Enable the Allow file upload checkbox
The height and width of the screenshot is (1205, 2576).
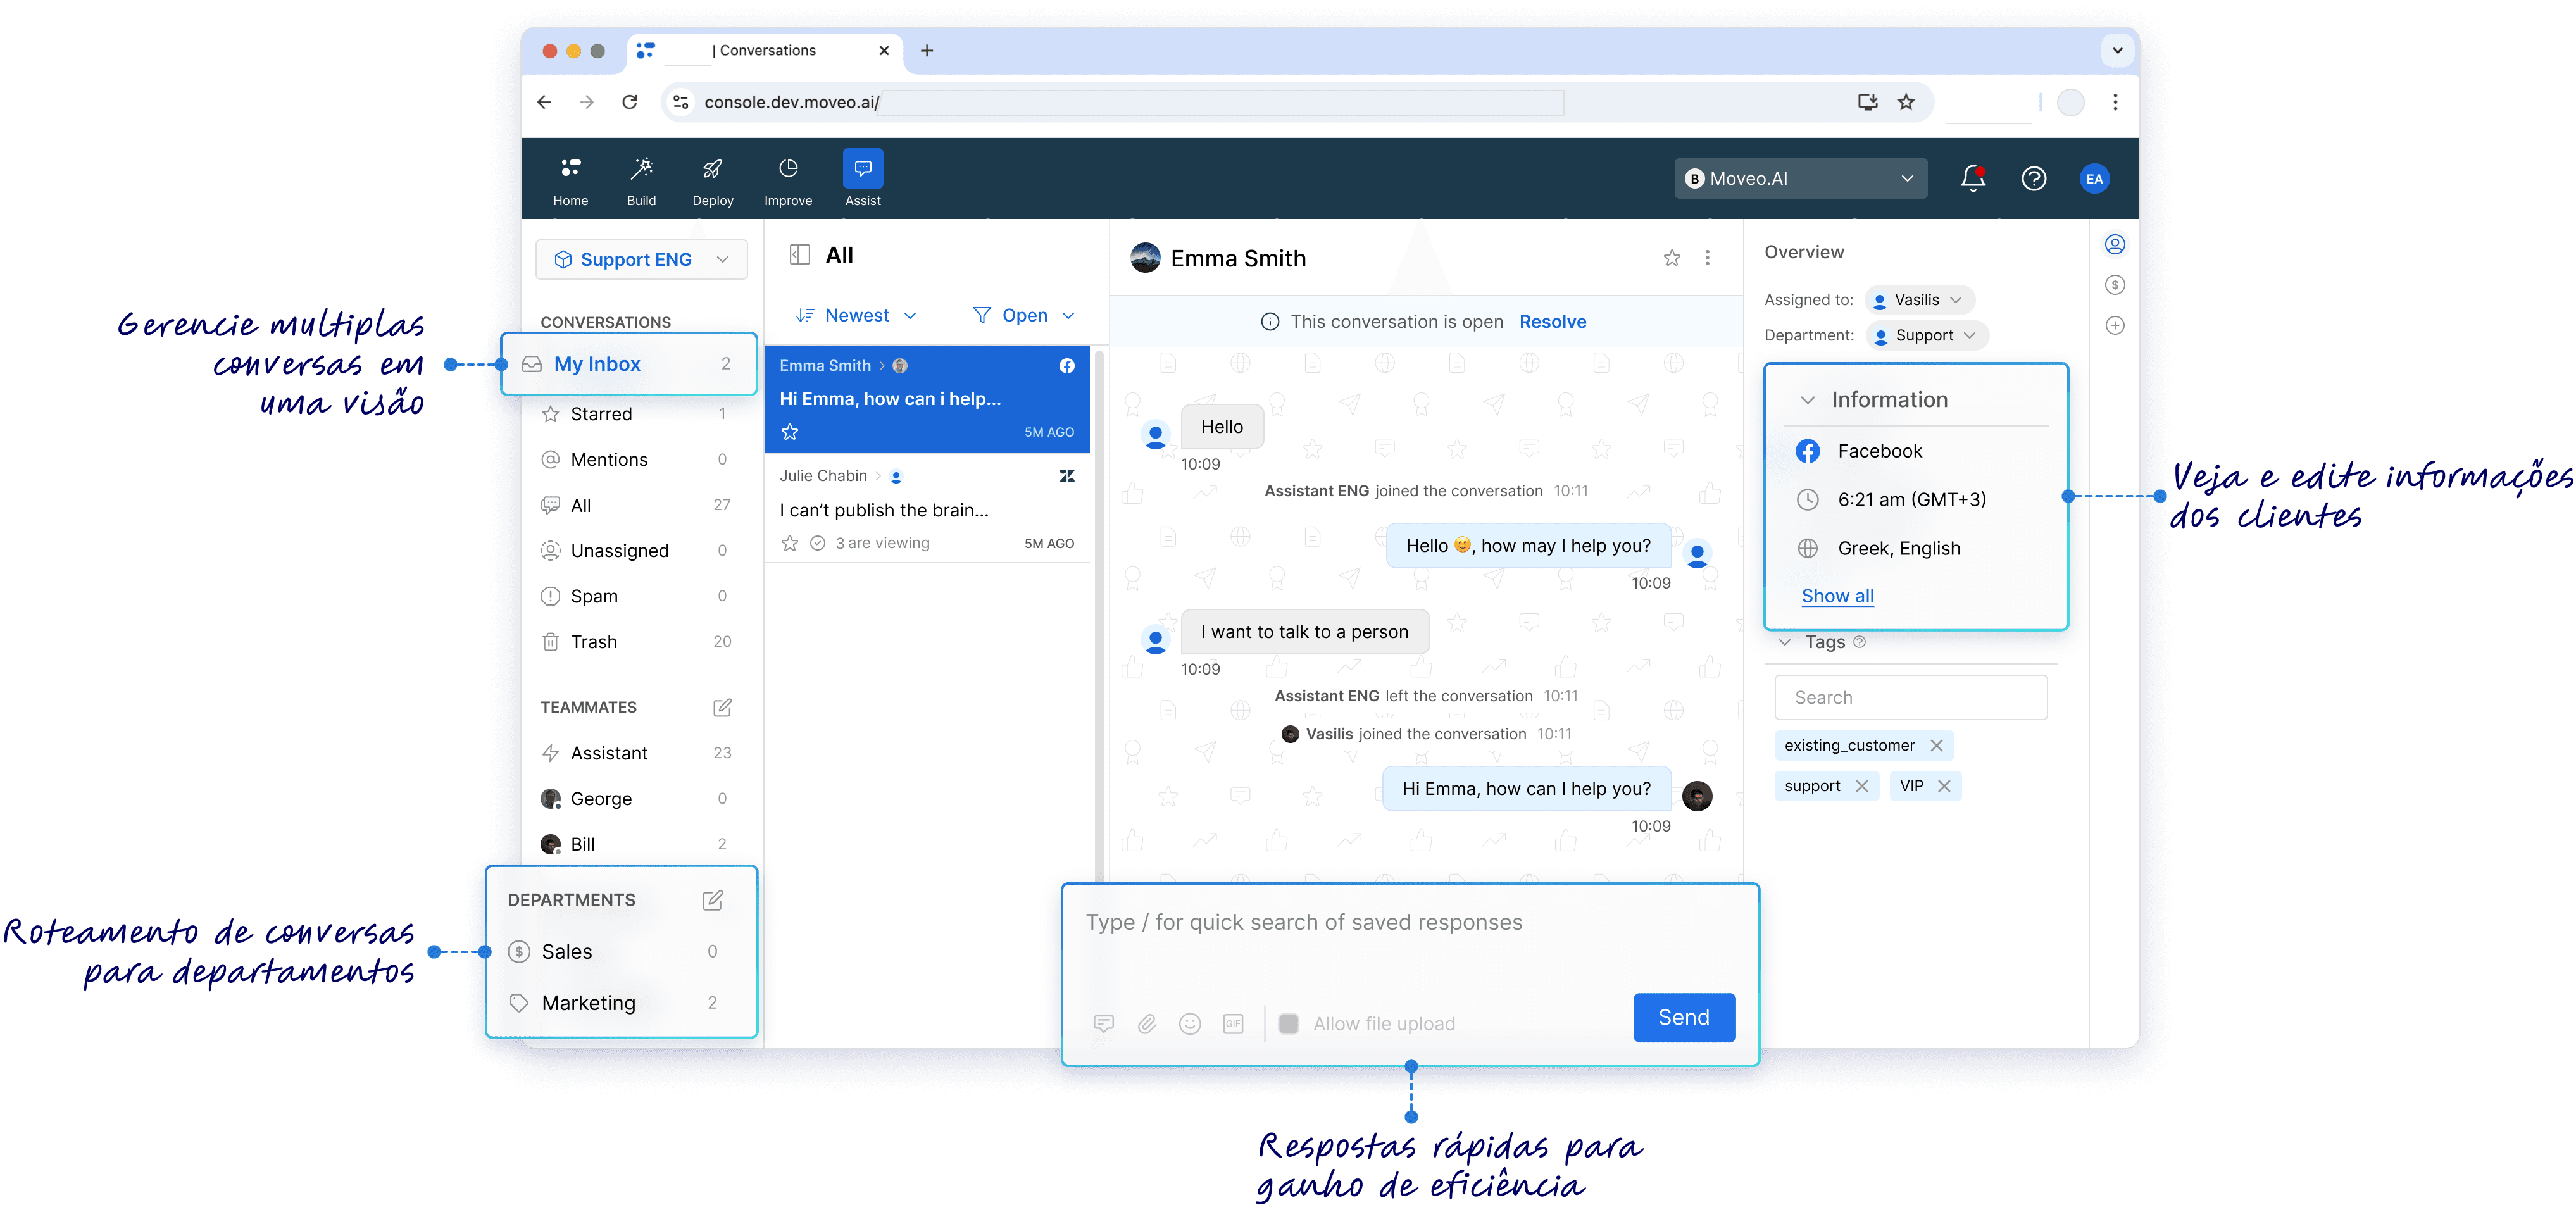[1288, 1023]
